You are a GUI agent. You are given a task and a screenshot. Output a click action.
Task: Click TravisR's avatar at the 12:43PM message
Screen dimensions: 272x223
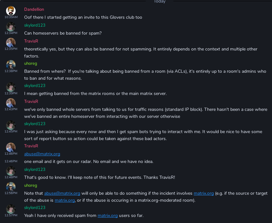click(11, 103)
